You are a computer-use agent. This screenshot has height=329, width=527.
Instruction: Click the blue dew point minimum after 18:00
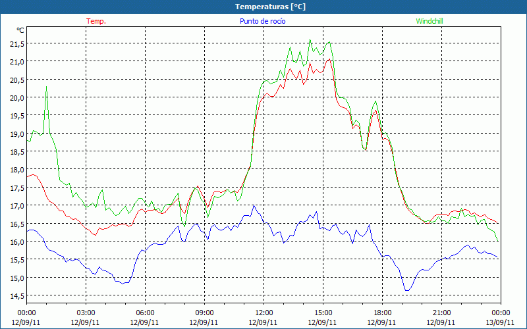point(407,290)
